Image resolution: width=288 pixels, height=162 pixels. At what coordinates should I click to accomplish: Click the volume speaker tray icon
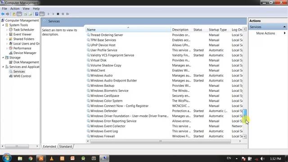[x=262, y=159]
